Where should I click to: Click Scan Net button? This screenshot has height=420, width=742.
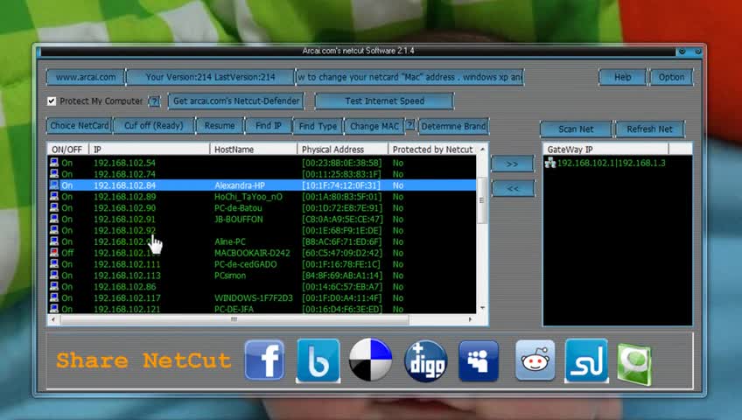[576, 129]
